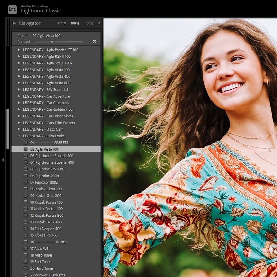Image resolution: width=277 pixels, height=277 pixels.
Task: Expand LEGENDARY - Agfa Scala 200x group
Action: tap(19, 63)
